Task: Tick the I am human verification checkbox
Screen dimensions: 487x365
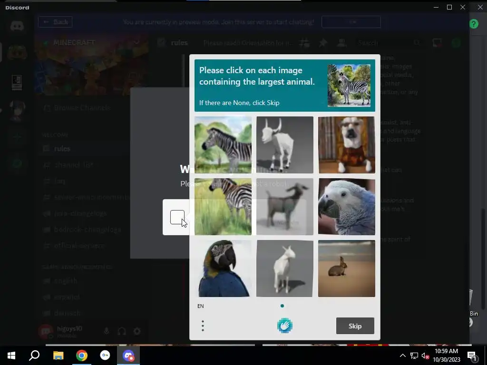Action: click(177, 217)
